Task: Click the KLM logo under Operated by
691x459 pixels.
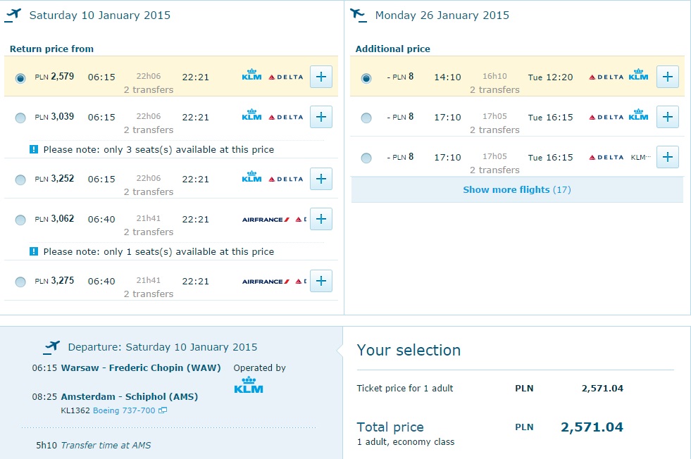Action: pyautogui.click(x=249, y=385)
